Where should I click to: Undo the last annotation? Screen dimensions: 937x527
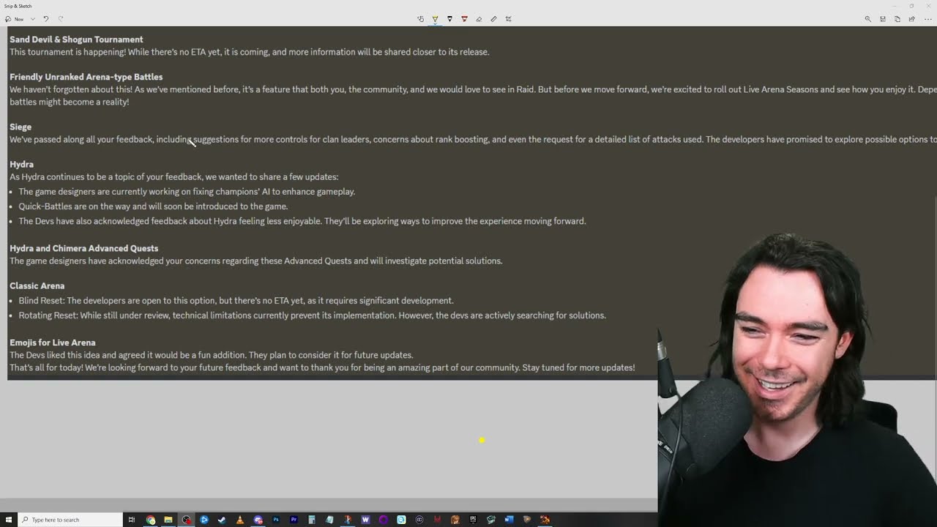(45, 19)
